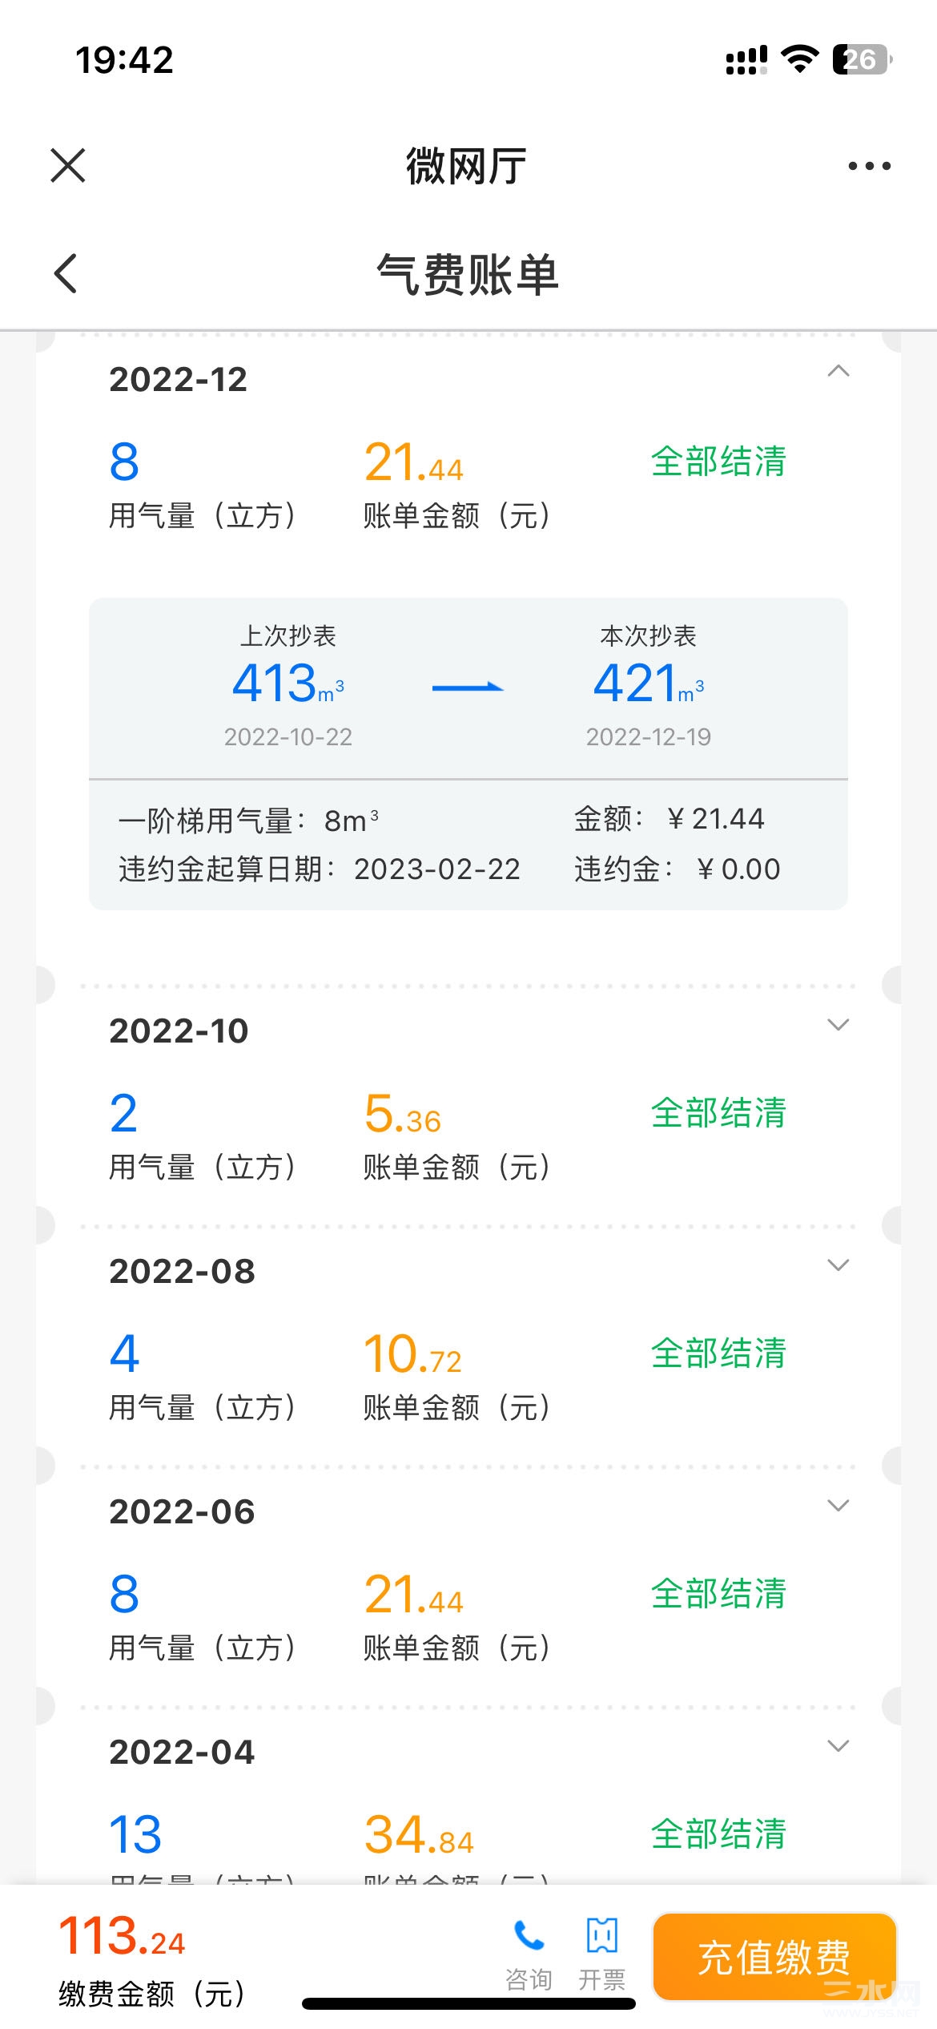The width and height of the screenshot is (937, 2029).
Task: Tap the cellular signal icon in the status bar
Action: point(746,60)
